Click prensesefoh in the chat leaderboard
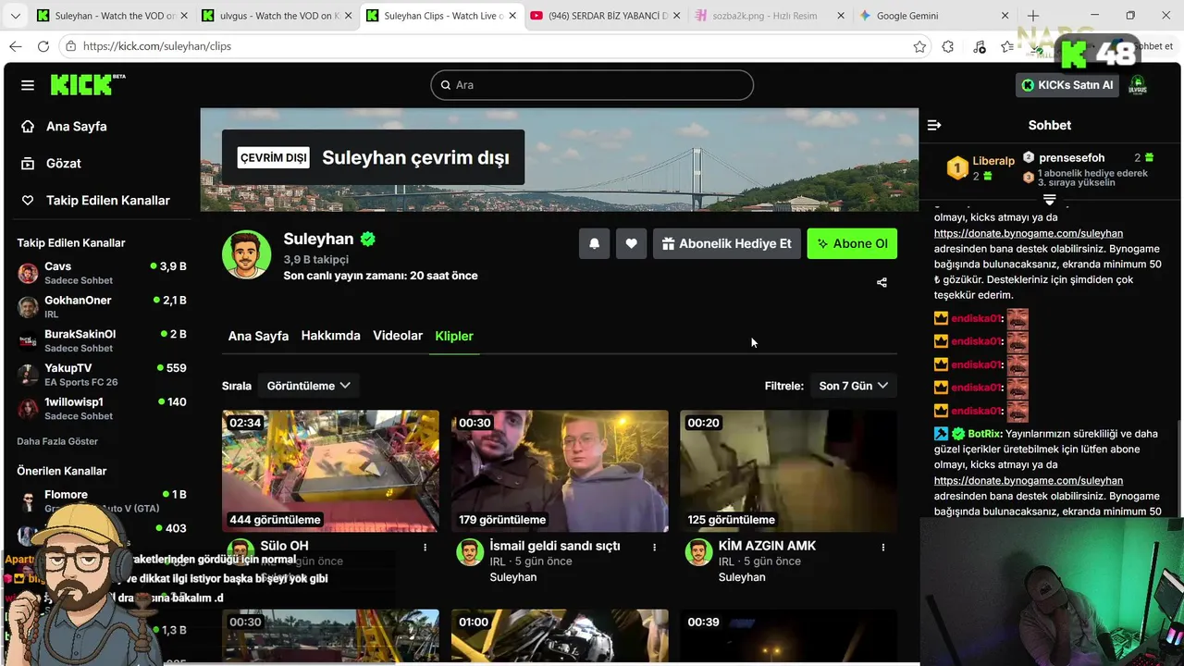This screenshot has height=666, width=1184. pos(1071,158)
